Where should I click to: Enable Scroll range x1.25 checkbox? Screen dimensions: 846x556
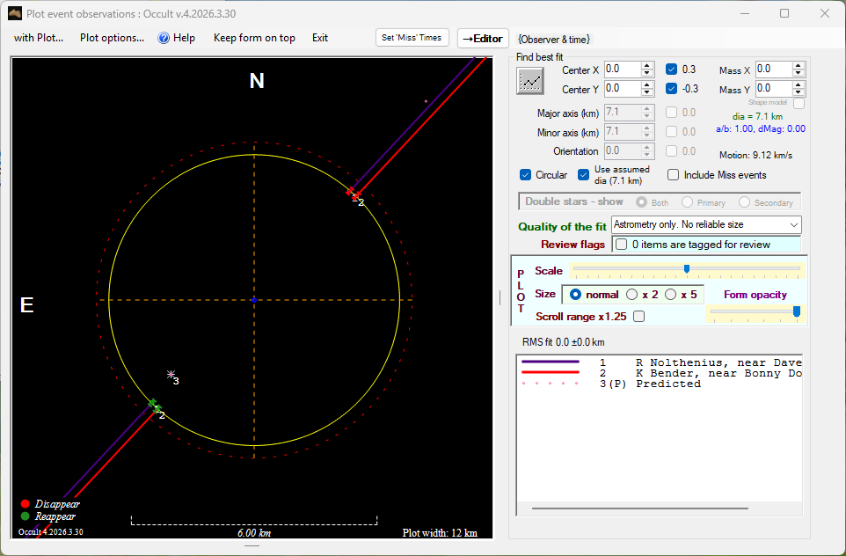point(638,317)
